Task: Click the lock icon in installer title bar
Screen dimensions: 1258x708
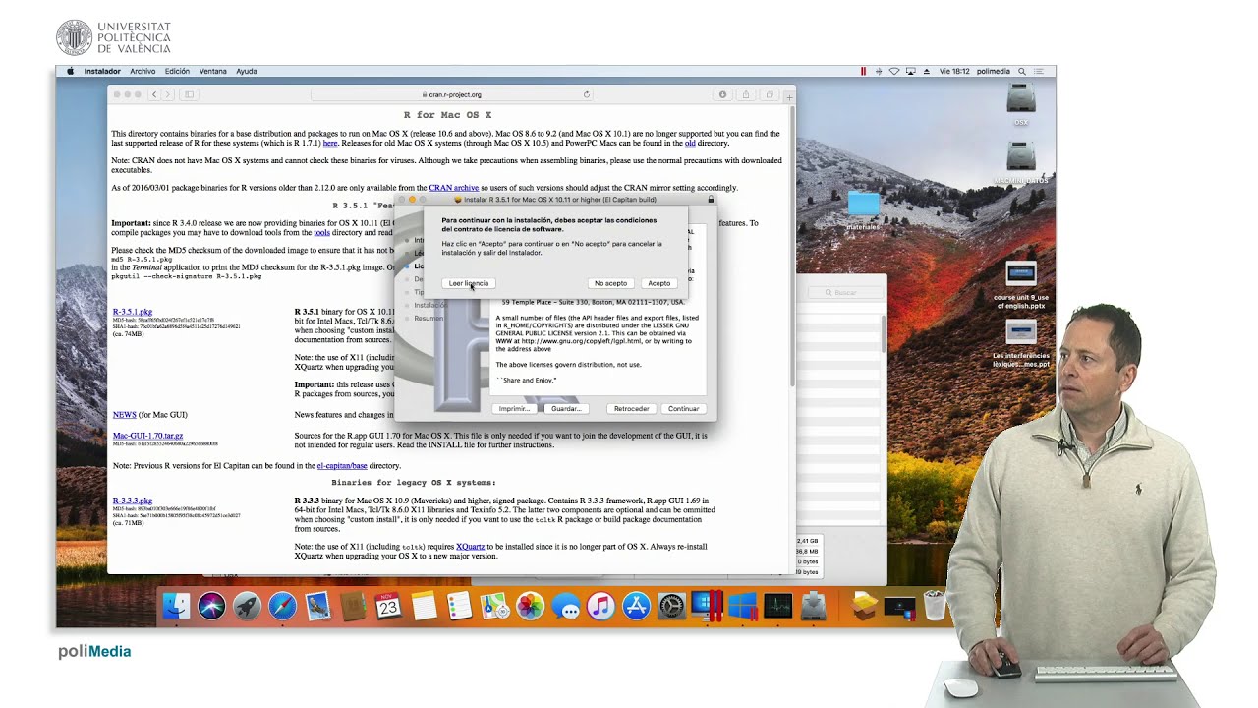Action: pos(711,200)
